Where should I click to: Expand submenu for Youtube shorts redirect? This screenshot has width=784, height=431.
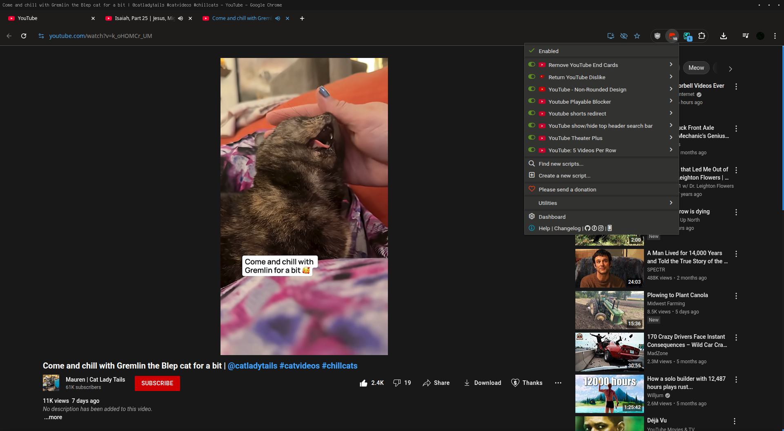(x=671, y=113)
